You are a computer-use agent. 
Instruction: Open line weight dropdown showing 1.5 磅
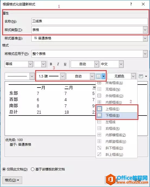pos(63,76)
